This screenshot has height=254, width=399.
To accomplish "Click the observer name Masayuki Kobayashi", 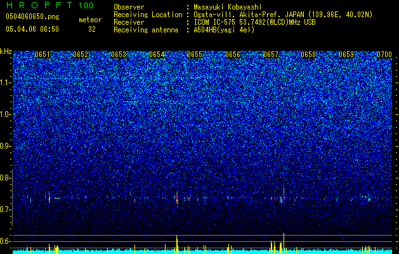I will pos(228,7).
